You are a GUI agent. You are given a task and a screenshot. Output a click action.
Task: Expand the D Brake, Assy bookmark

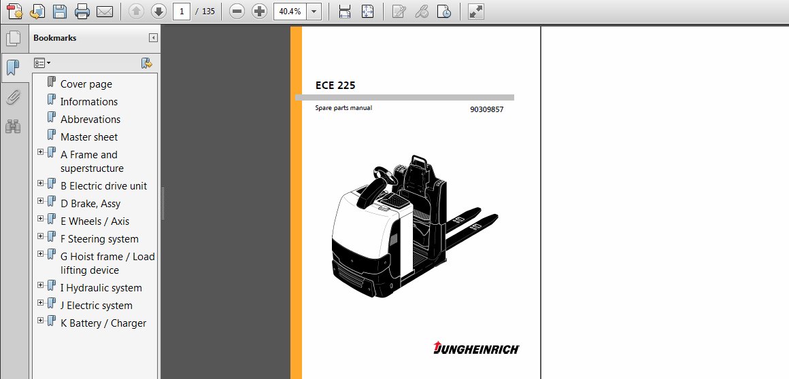(41, 200)
